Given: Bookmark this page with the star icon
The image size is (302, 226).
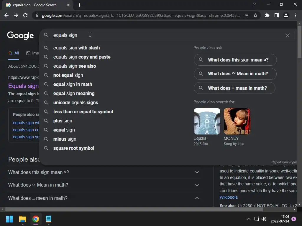Looking at the screenshot, I should (255, 15).
